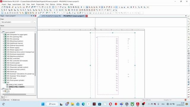Screen dimensions: 190x107
Task: Click the page tree vertical scrollbar
Action: click(35, 55)
